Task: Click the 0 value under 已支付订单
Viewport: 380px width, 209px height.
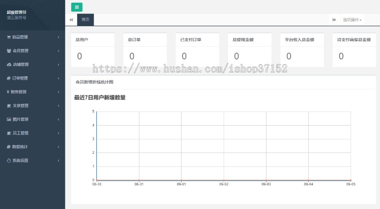Action: click(184, 56)
